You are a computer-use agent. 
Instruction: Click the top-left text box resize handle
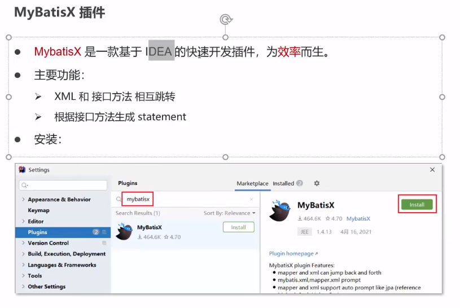9,37
